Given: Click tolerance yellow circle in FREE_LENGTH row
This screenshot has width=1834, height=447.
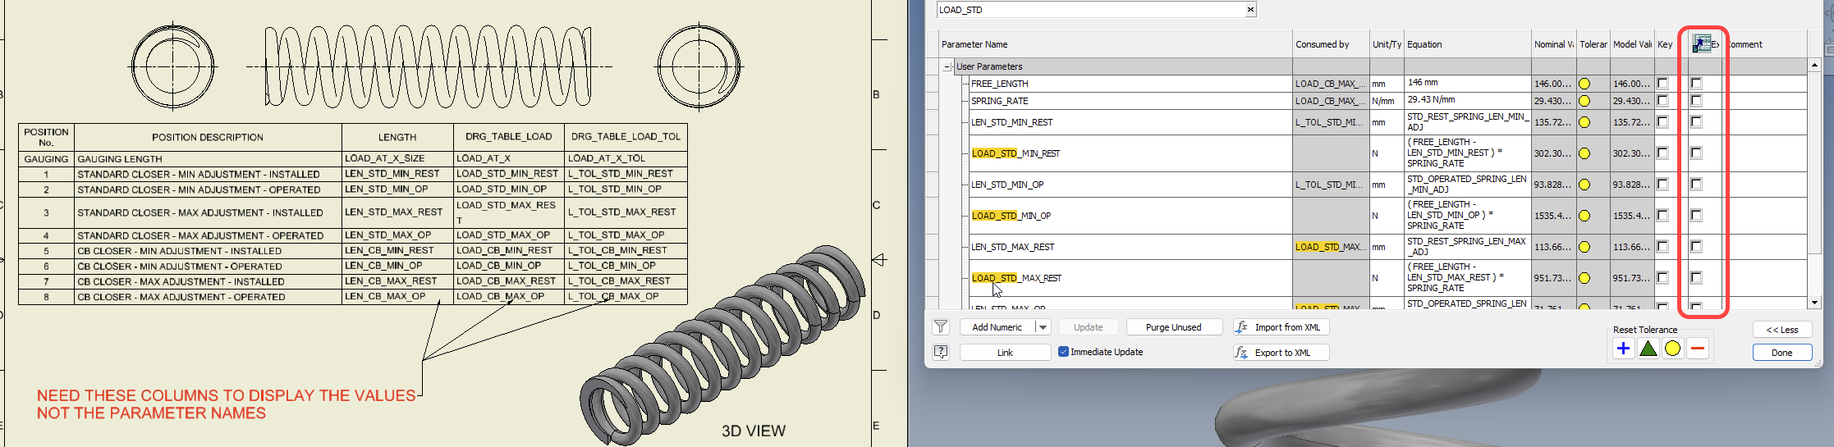Looking at the screenshot, I should point(1584,84).
